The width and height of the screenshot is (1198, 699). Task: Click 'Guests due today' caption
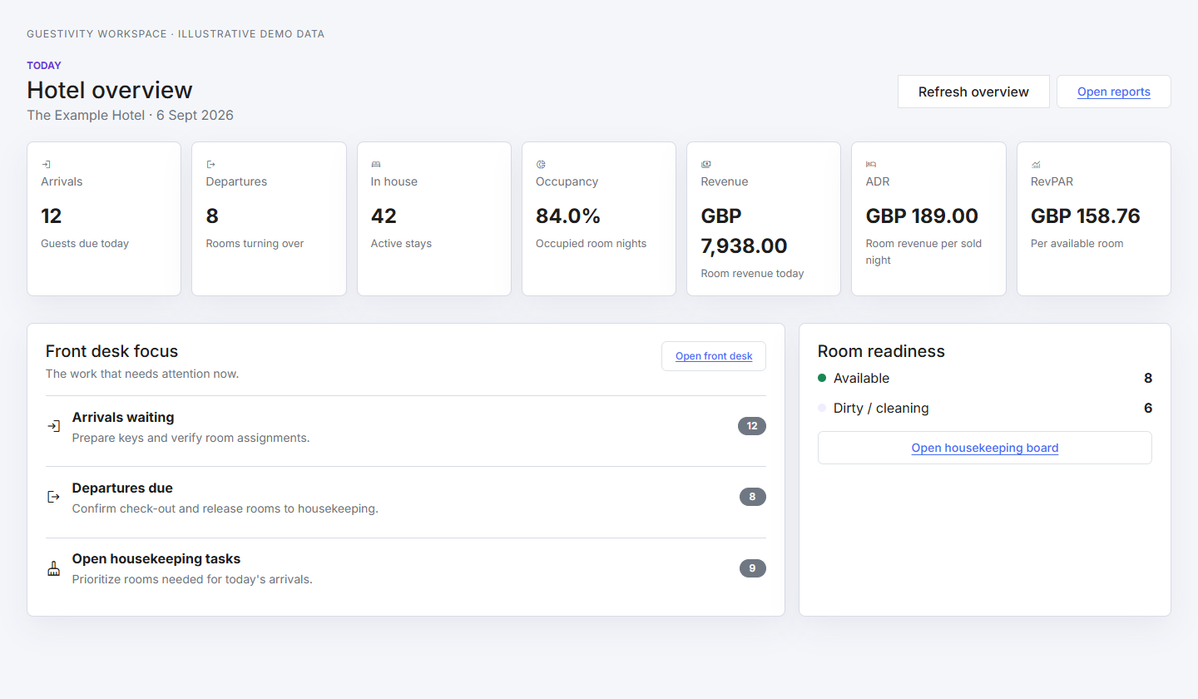[x=85, y=244]
